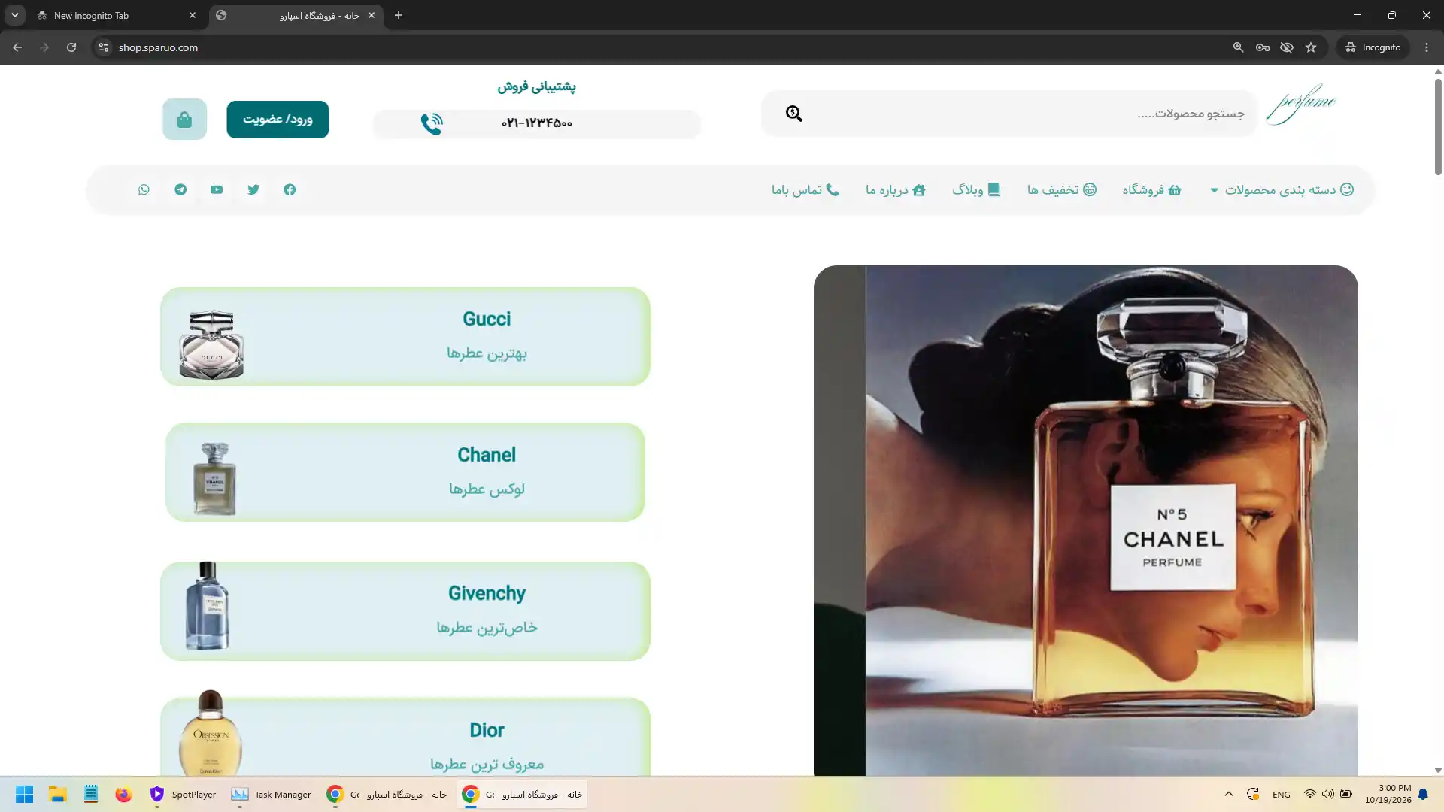The height and width of the screenshot is (812, 1444).
Task: Open the وبلاگ menu item
Action: 976,190
